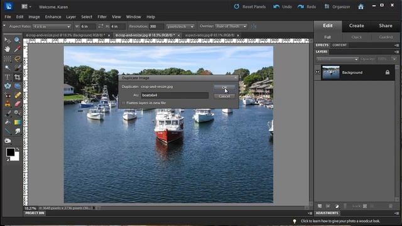Select the Magic Wand tool
Viewport: 402px width, 226px height.
8,68
